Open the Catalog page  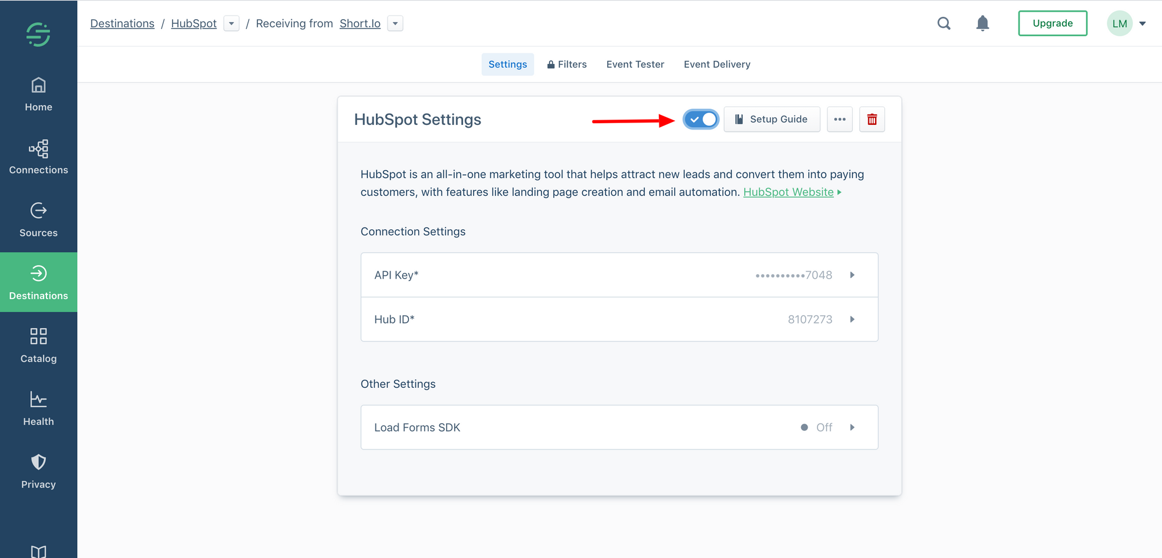click(x=37, y=344)
